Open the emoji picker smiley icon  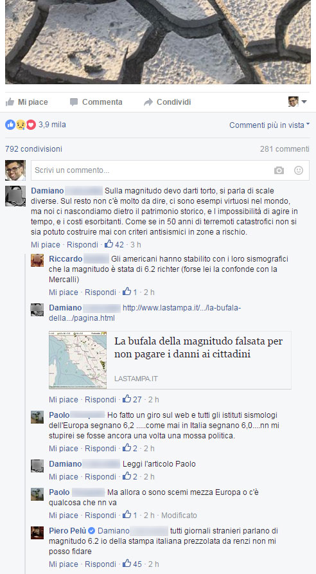click(x=299, y=170)
